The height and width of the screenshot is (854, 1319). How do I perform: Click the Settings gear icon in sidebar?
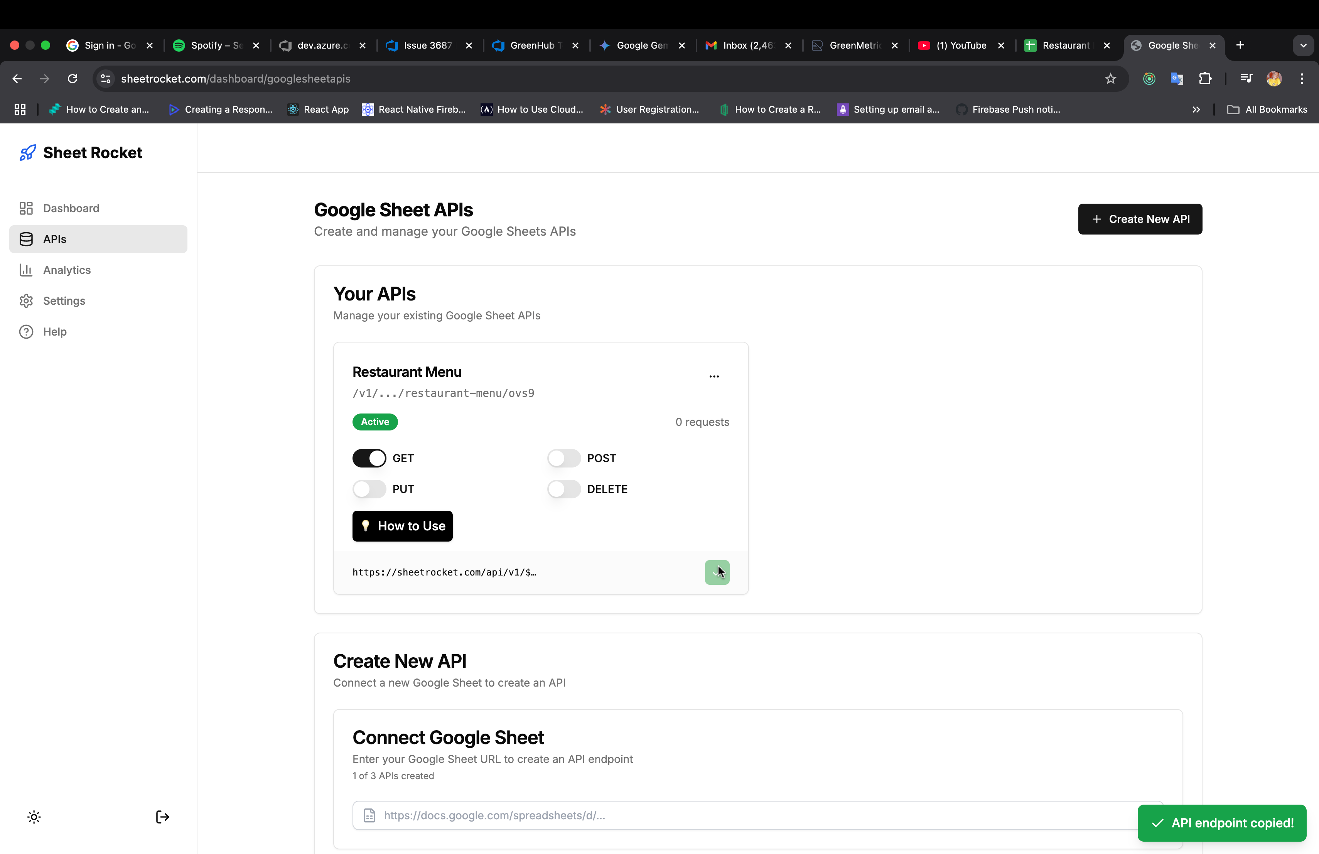pos(26,301)
